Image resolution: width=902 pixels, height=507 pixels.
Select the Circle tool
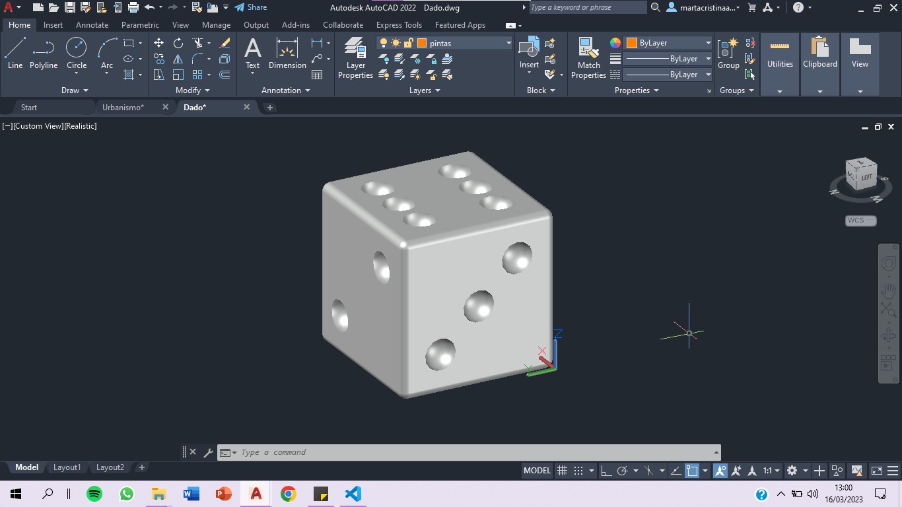(77, 53)
